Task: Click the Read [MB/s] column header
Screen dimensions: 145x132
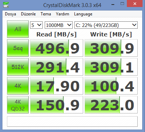Action: click(x=57, y=34)
